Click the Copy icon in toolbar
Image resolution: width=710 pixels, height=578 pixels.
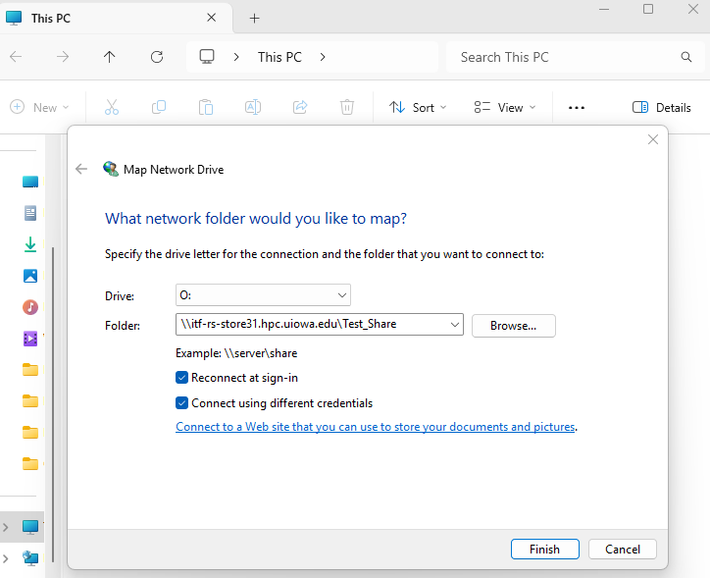click(159, 108)
